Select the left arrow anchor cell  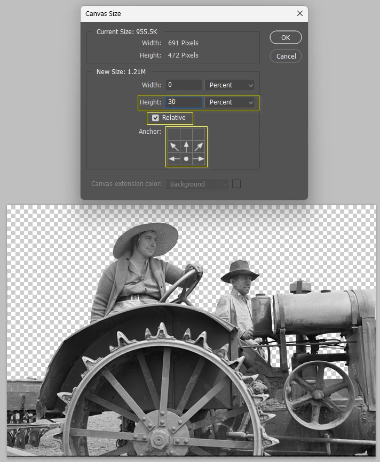click(174, 159)
